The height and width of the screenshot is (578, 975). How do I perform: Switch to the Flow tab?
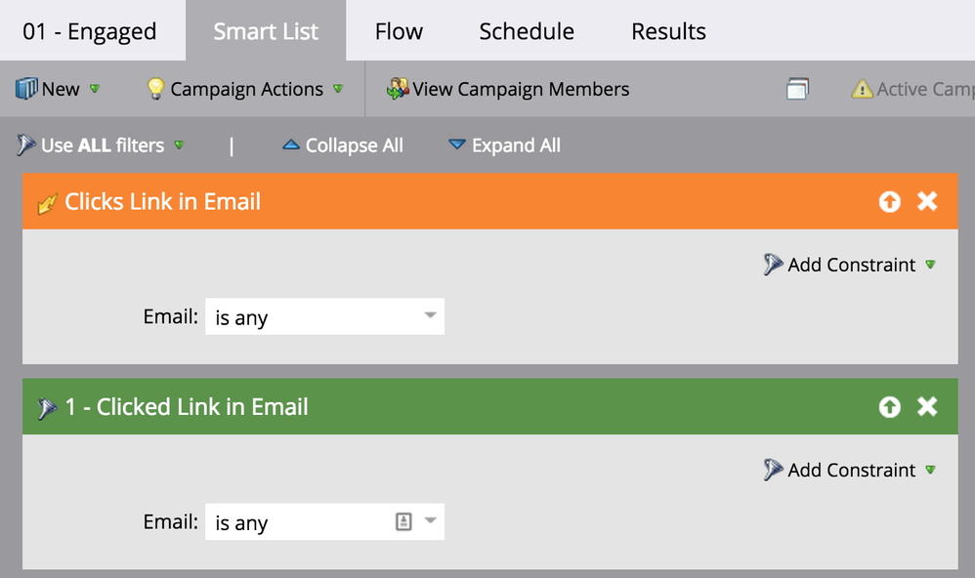click(399, 31)
